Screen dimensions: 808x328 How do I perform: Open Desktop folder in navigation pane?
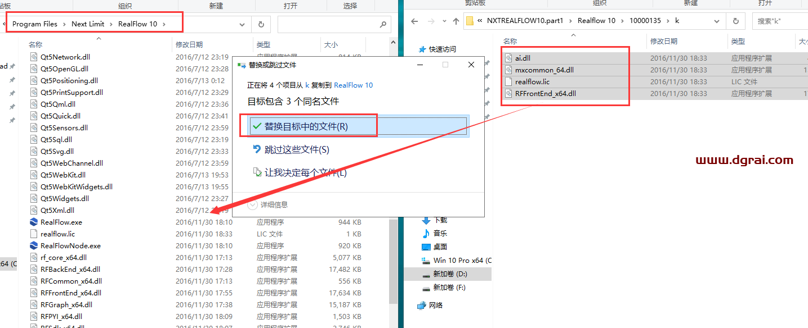click(x=440, y=247)
